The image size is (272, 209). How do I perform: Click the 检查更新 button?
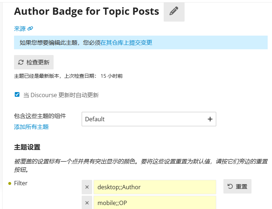34,62
